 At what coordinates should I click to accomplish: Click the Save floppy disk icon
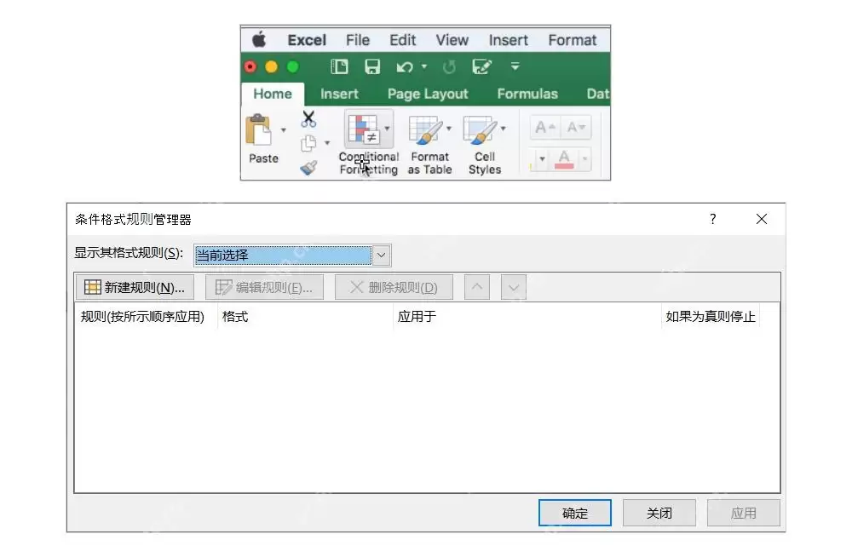pyautogui.click(x=372, y=66)
